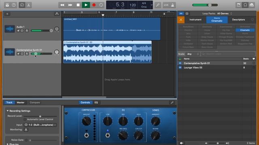Adjust the master volume slider in the toolbar
This screenshot has height=145, width=259.
[205, 5]
